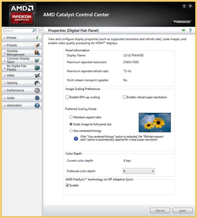This screenshot has width=197, height=218.
Task: Close the Catalyst Control Center window
Action: click(x=190, y=6)
